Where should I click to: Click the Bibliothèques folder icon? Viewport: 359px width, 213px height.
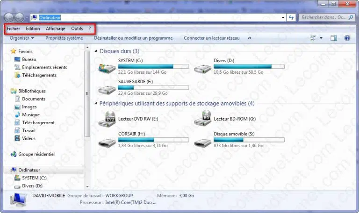click(x=14, y=91)
